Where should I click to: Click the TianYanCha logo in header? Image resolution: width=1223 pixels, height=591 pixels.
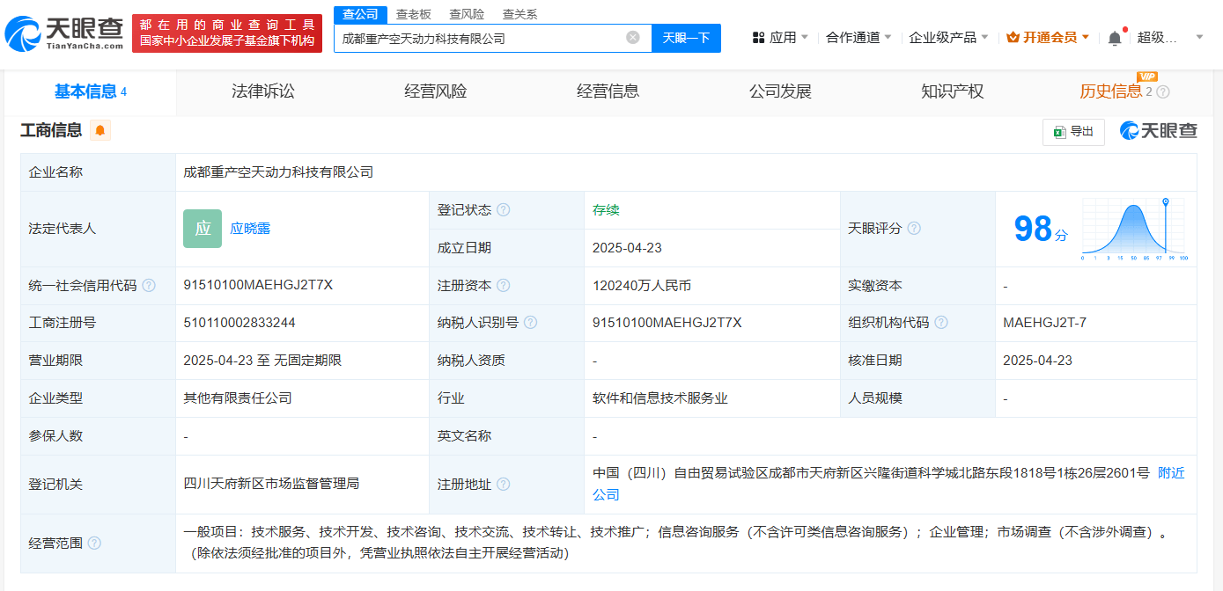coord(64,33)
